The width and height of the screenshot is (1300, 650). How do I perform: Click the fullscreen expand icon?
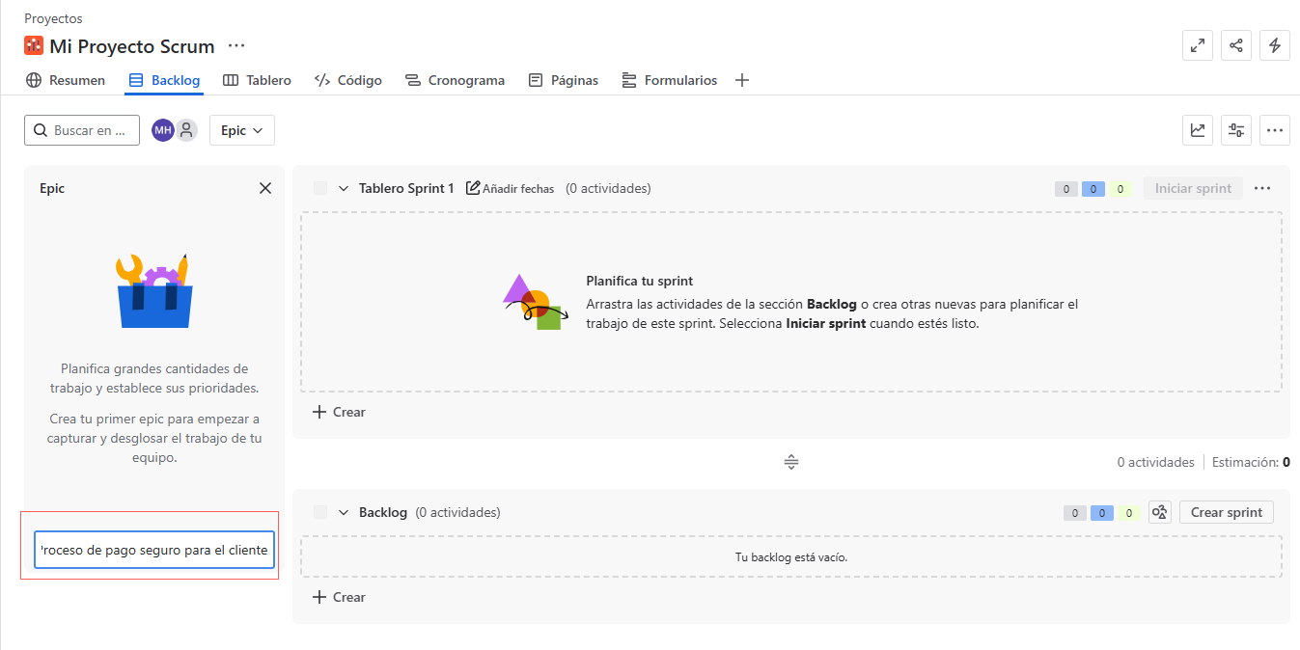coord(1198,45)
